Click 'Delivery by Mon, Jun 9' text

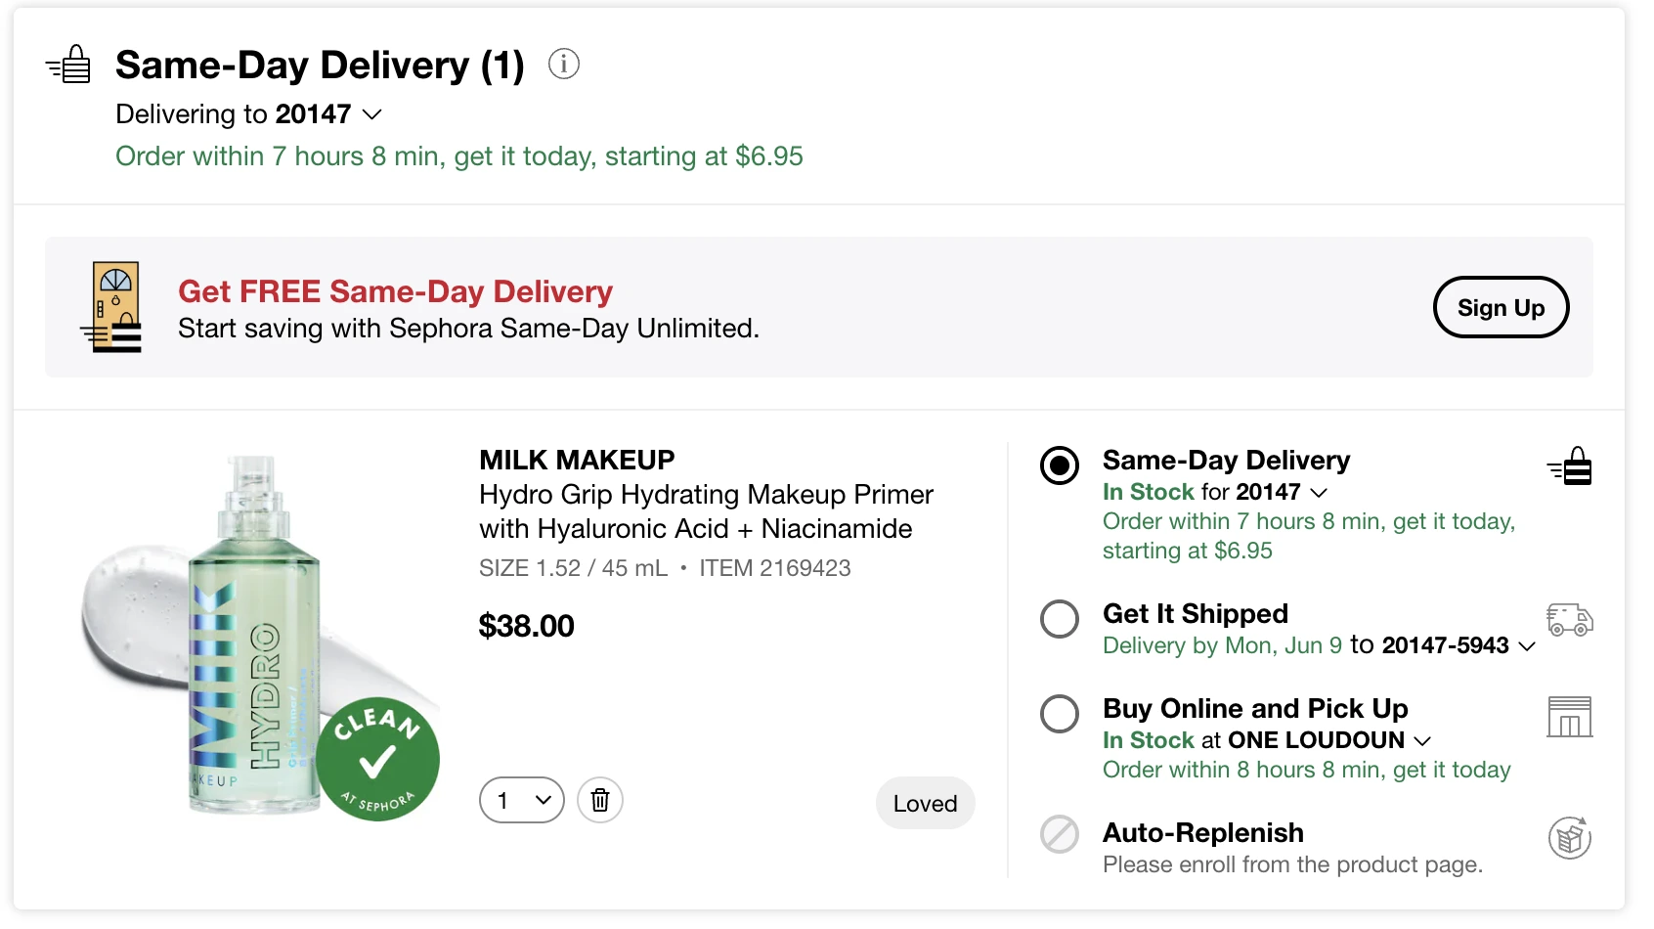pos(1222,645)
